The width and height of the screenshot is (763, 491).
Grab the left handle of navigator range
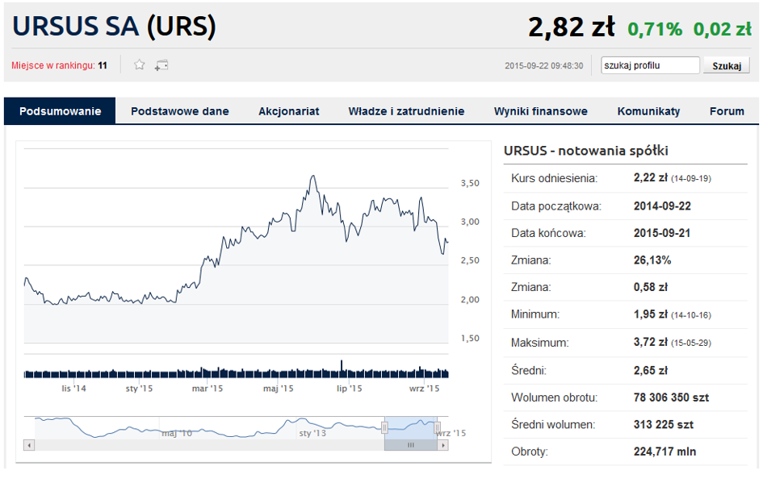click(x=384, y=428)
